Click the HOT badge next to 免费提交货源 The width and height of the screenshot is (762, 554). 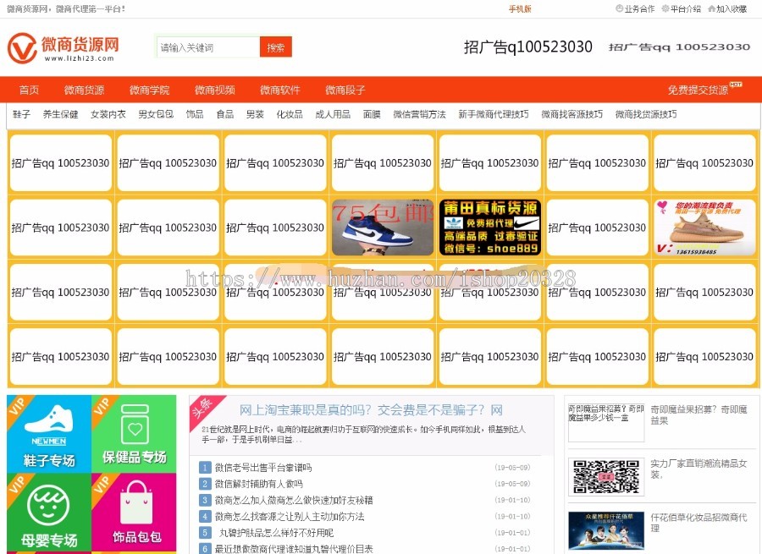coord(737,84)
